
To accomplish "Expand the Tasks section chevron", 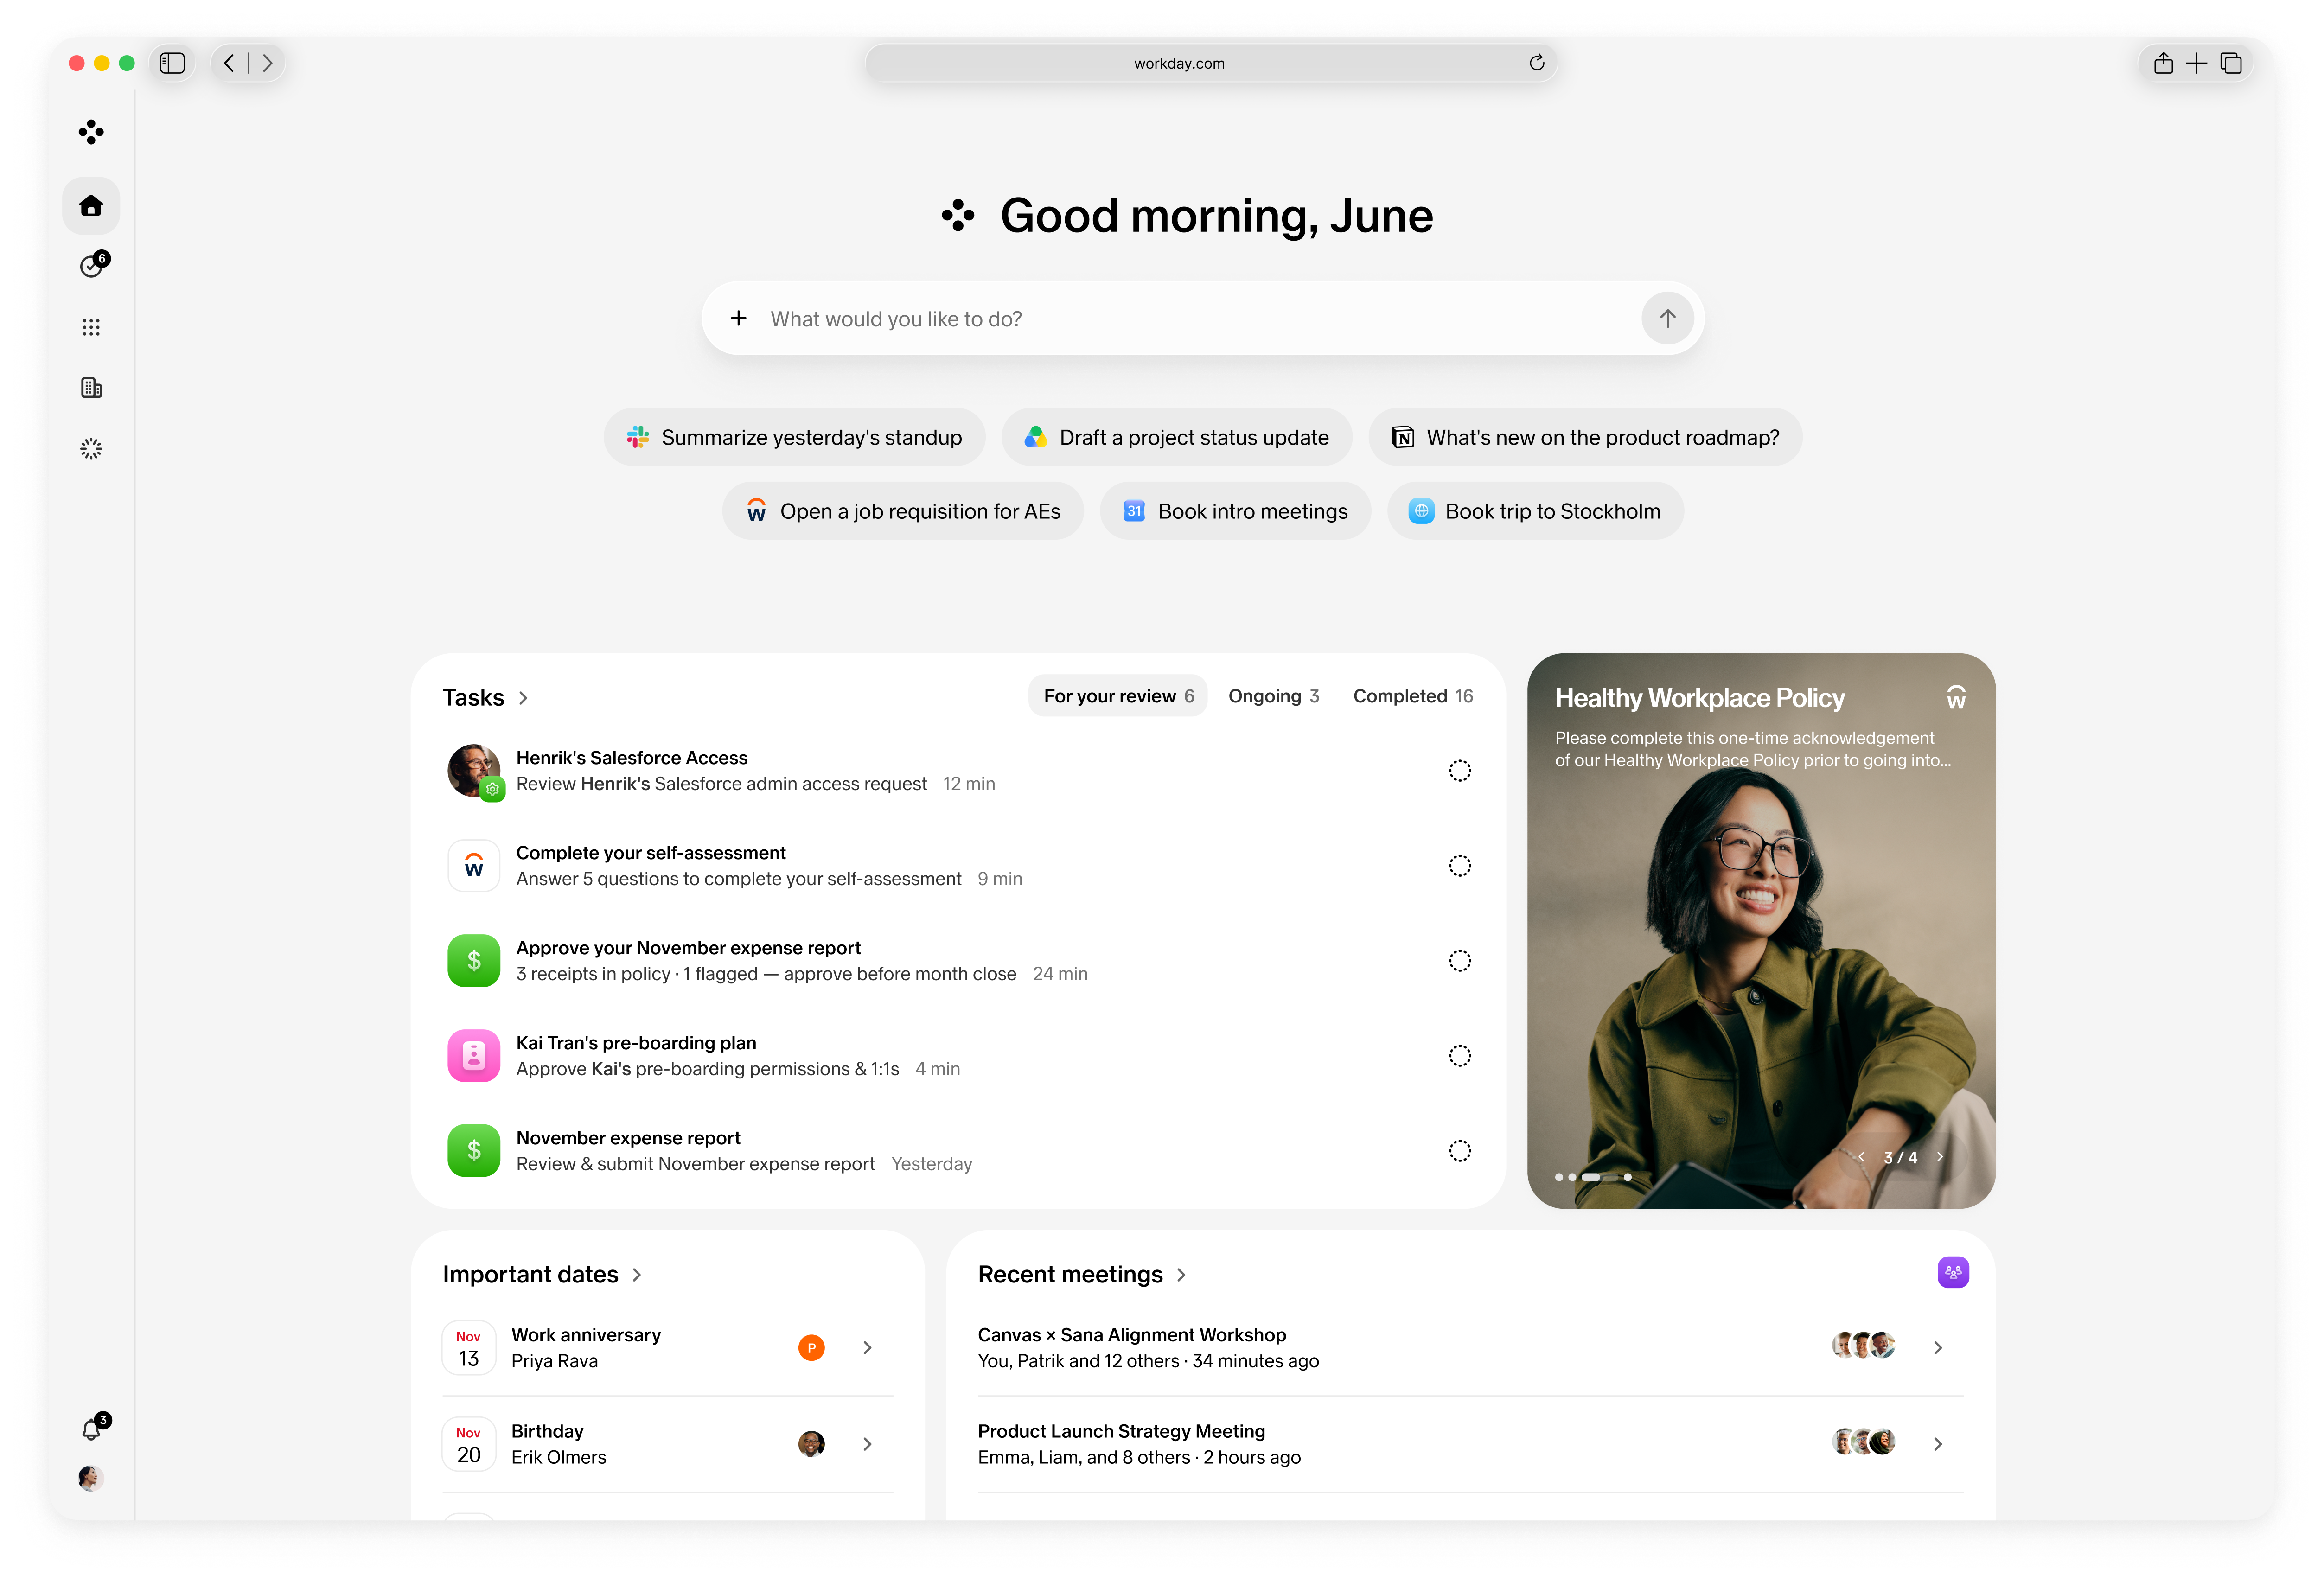I will click(x=523, y=698).
